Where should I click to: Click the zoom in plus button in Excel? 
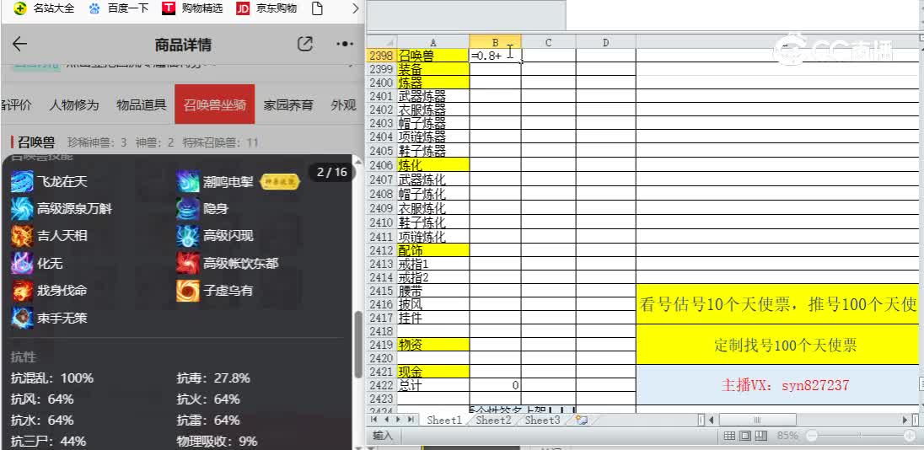(911, 436)
